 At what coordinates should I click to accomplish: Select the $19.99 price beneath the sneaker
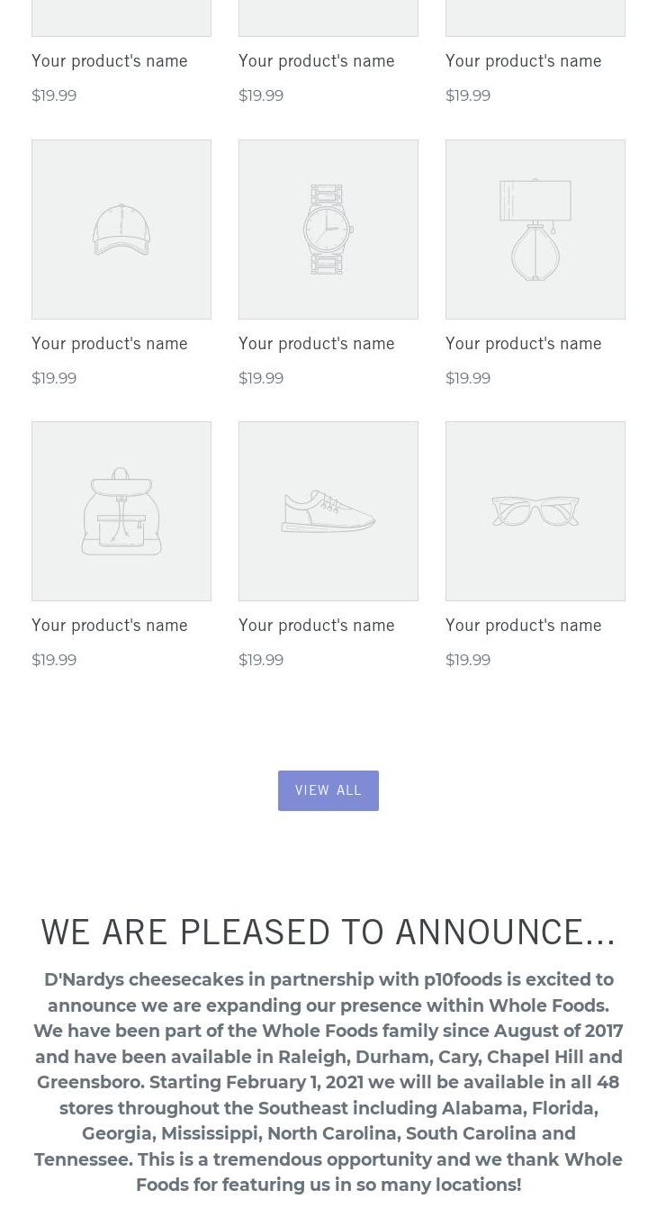261,661
